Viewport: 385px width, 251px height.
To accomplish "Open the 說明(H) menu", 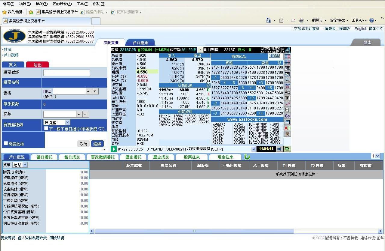I will (x=99, y=4).
